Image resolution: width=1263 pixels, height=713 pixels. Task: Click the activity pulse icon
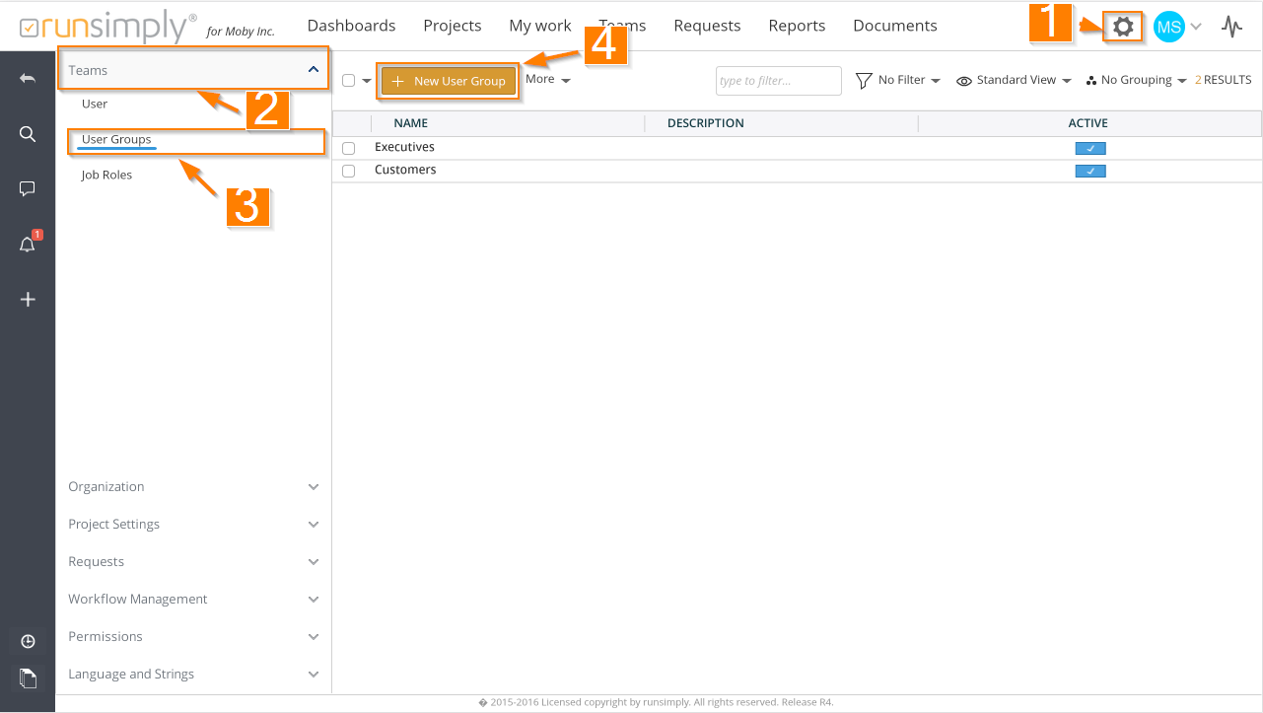[x=1231, y=27]
